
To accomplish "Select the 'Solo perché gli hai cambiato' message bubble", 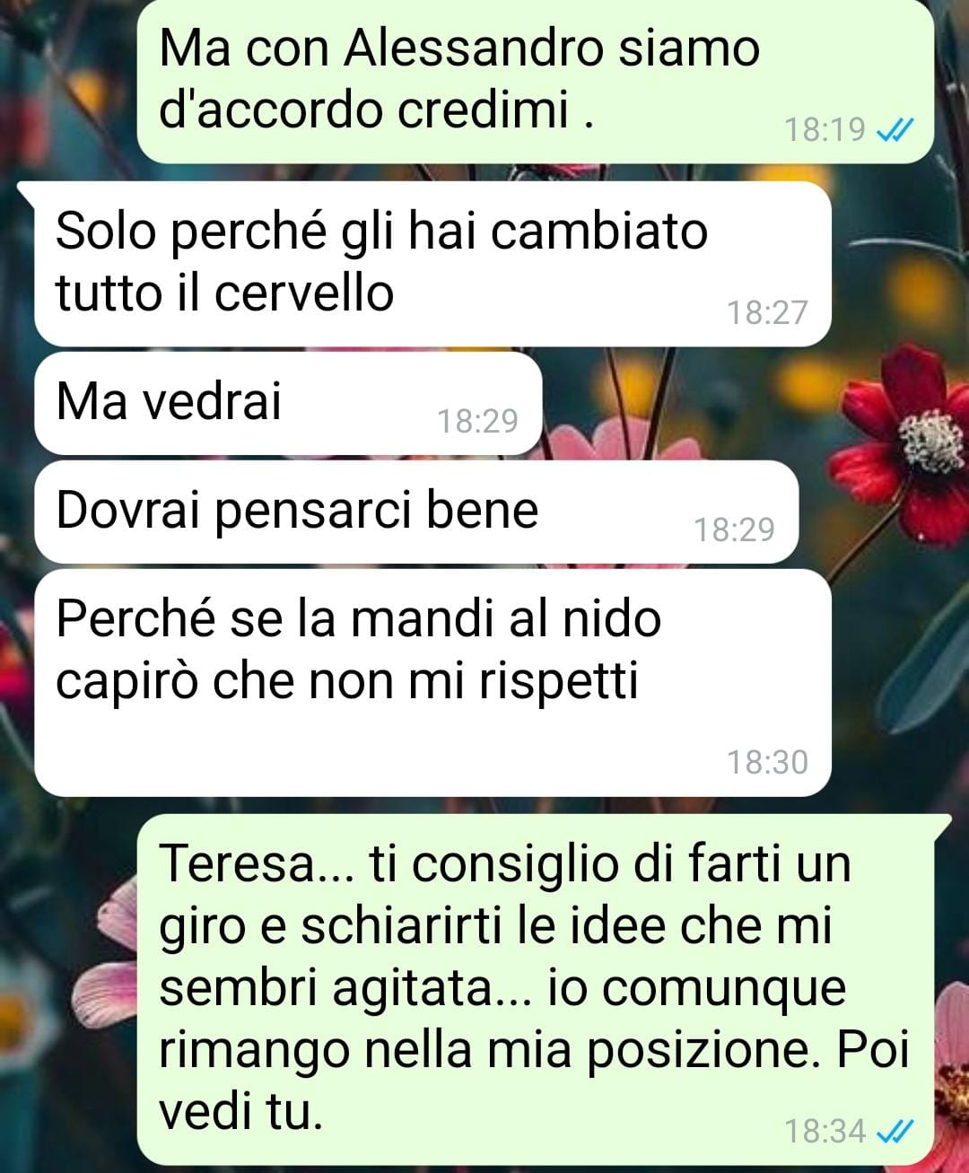I will tap(432, 264).
